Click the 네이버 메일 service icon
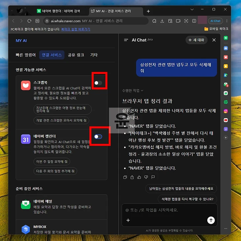Image resolution: width=241 pixels, height=241 pixels. tap(26, 204)
